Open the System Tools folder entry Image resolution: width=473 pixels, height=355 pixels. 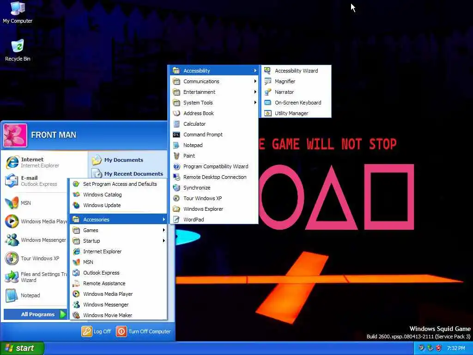(x=214, y=103)
